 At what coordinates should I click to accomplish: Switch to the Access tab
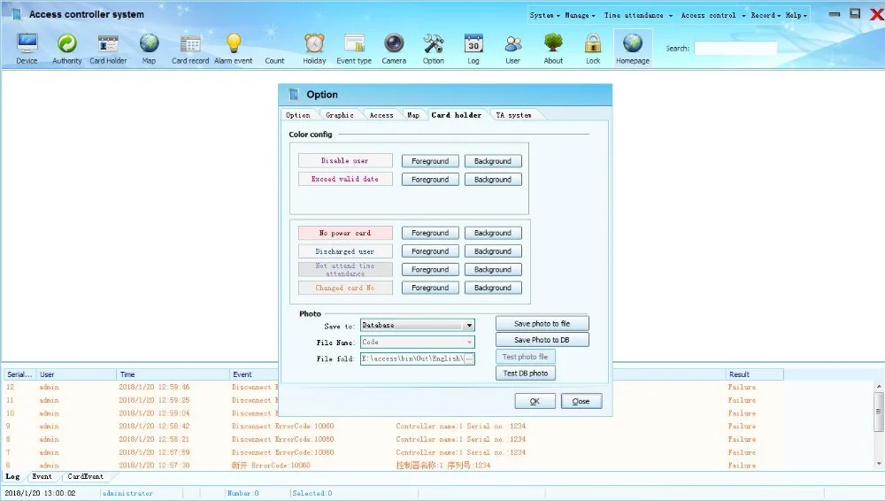[x=381, y=115]
